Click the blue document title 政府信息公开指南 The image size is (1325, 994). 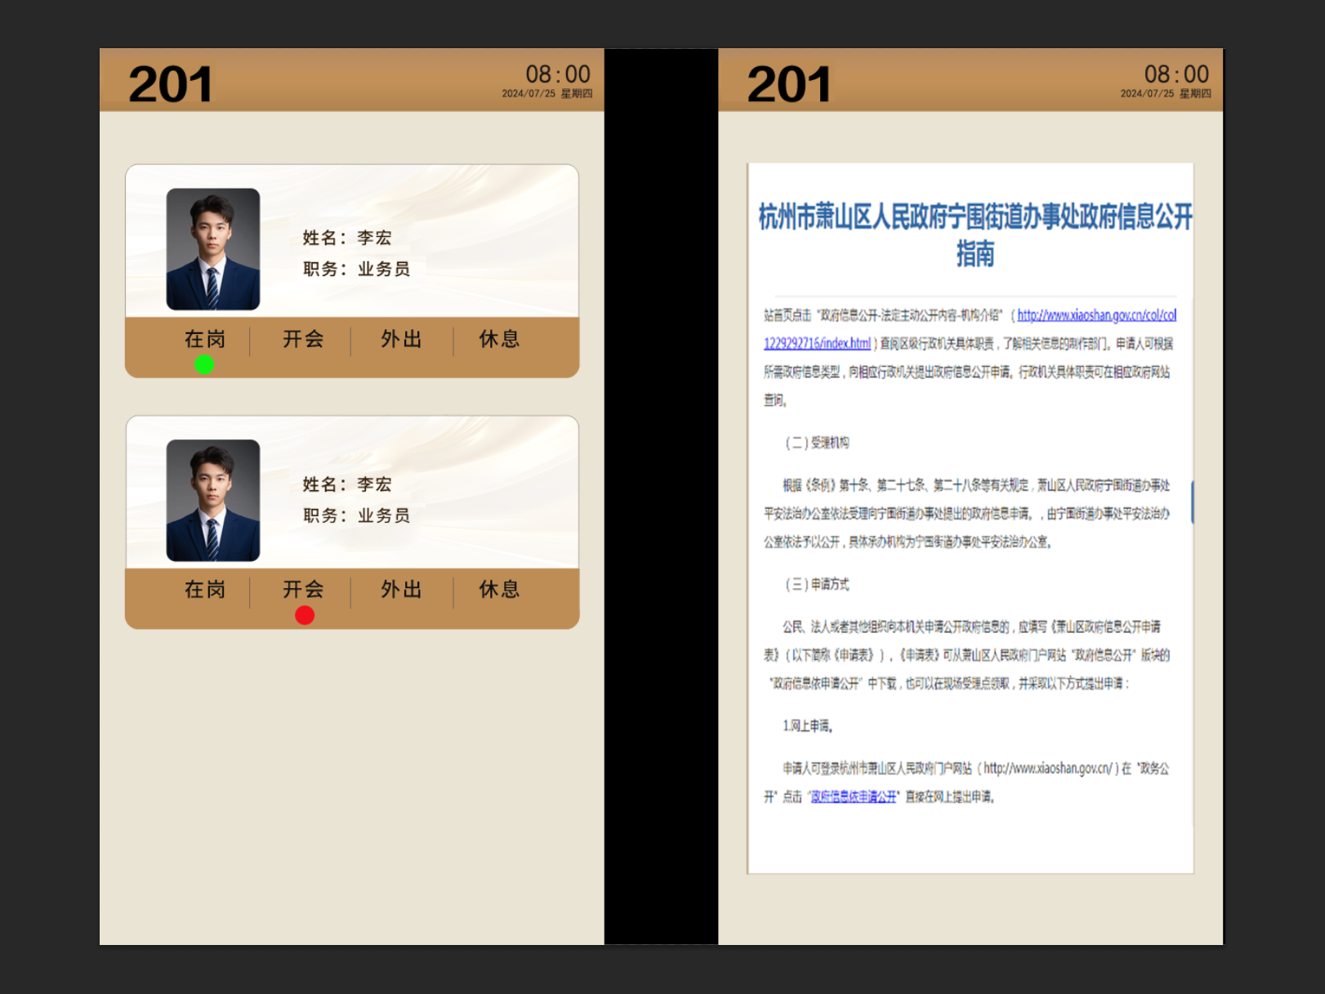[x=975, y=235]
